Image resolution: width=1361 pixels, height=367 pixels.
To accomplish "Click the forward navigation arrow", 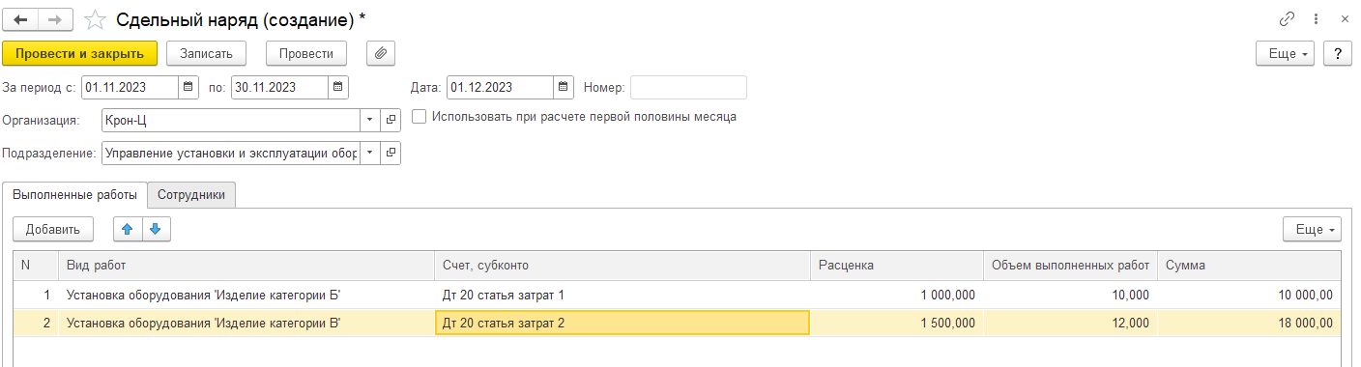I will coord(55,19).
